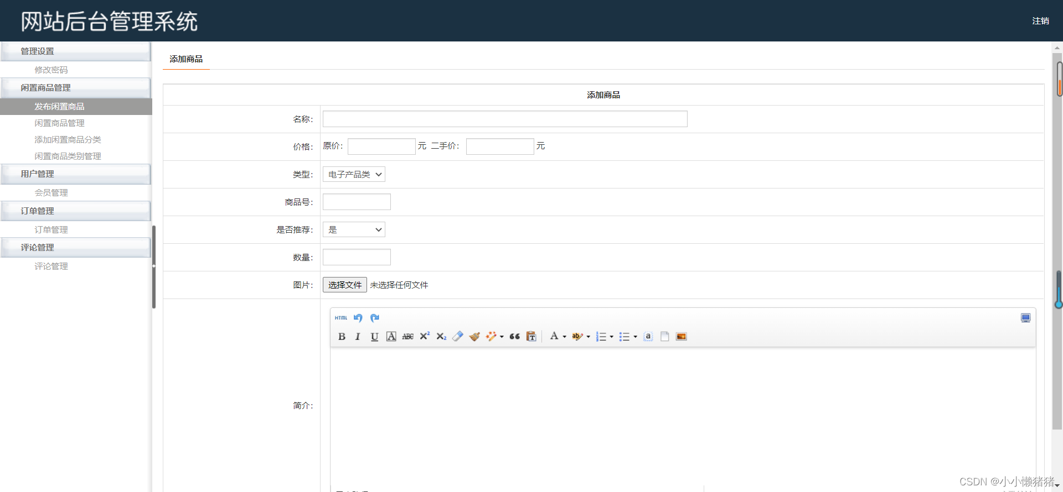
Task: Click inside the 简介 editor body
Action: [683, 417]
